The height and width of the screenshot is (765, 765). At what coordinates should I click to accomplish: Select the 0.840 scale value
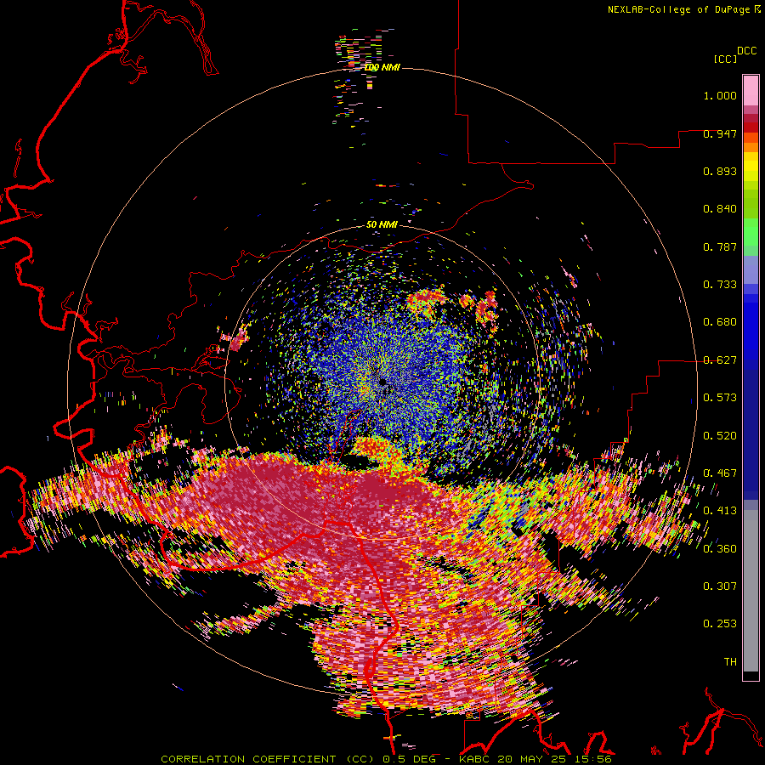pos(720,209)
